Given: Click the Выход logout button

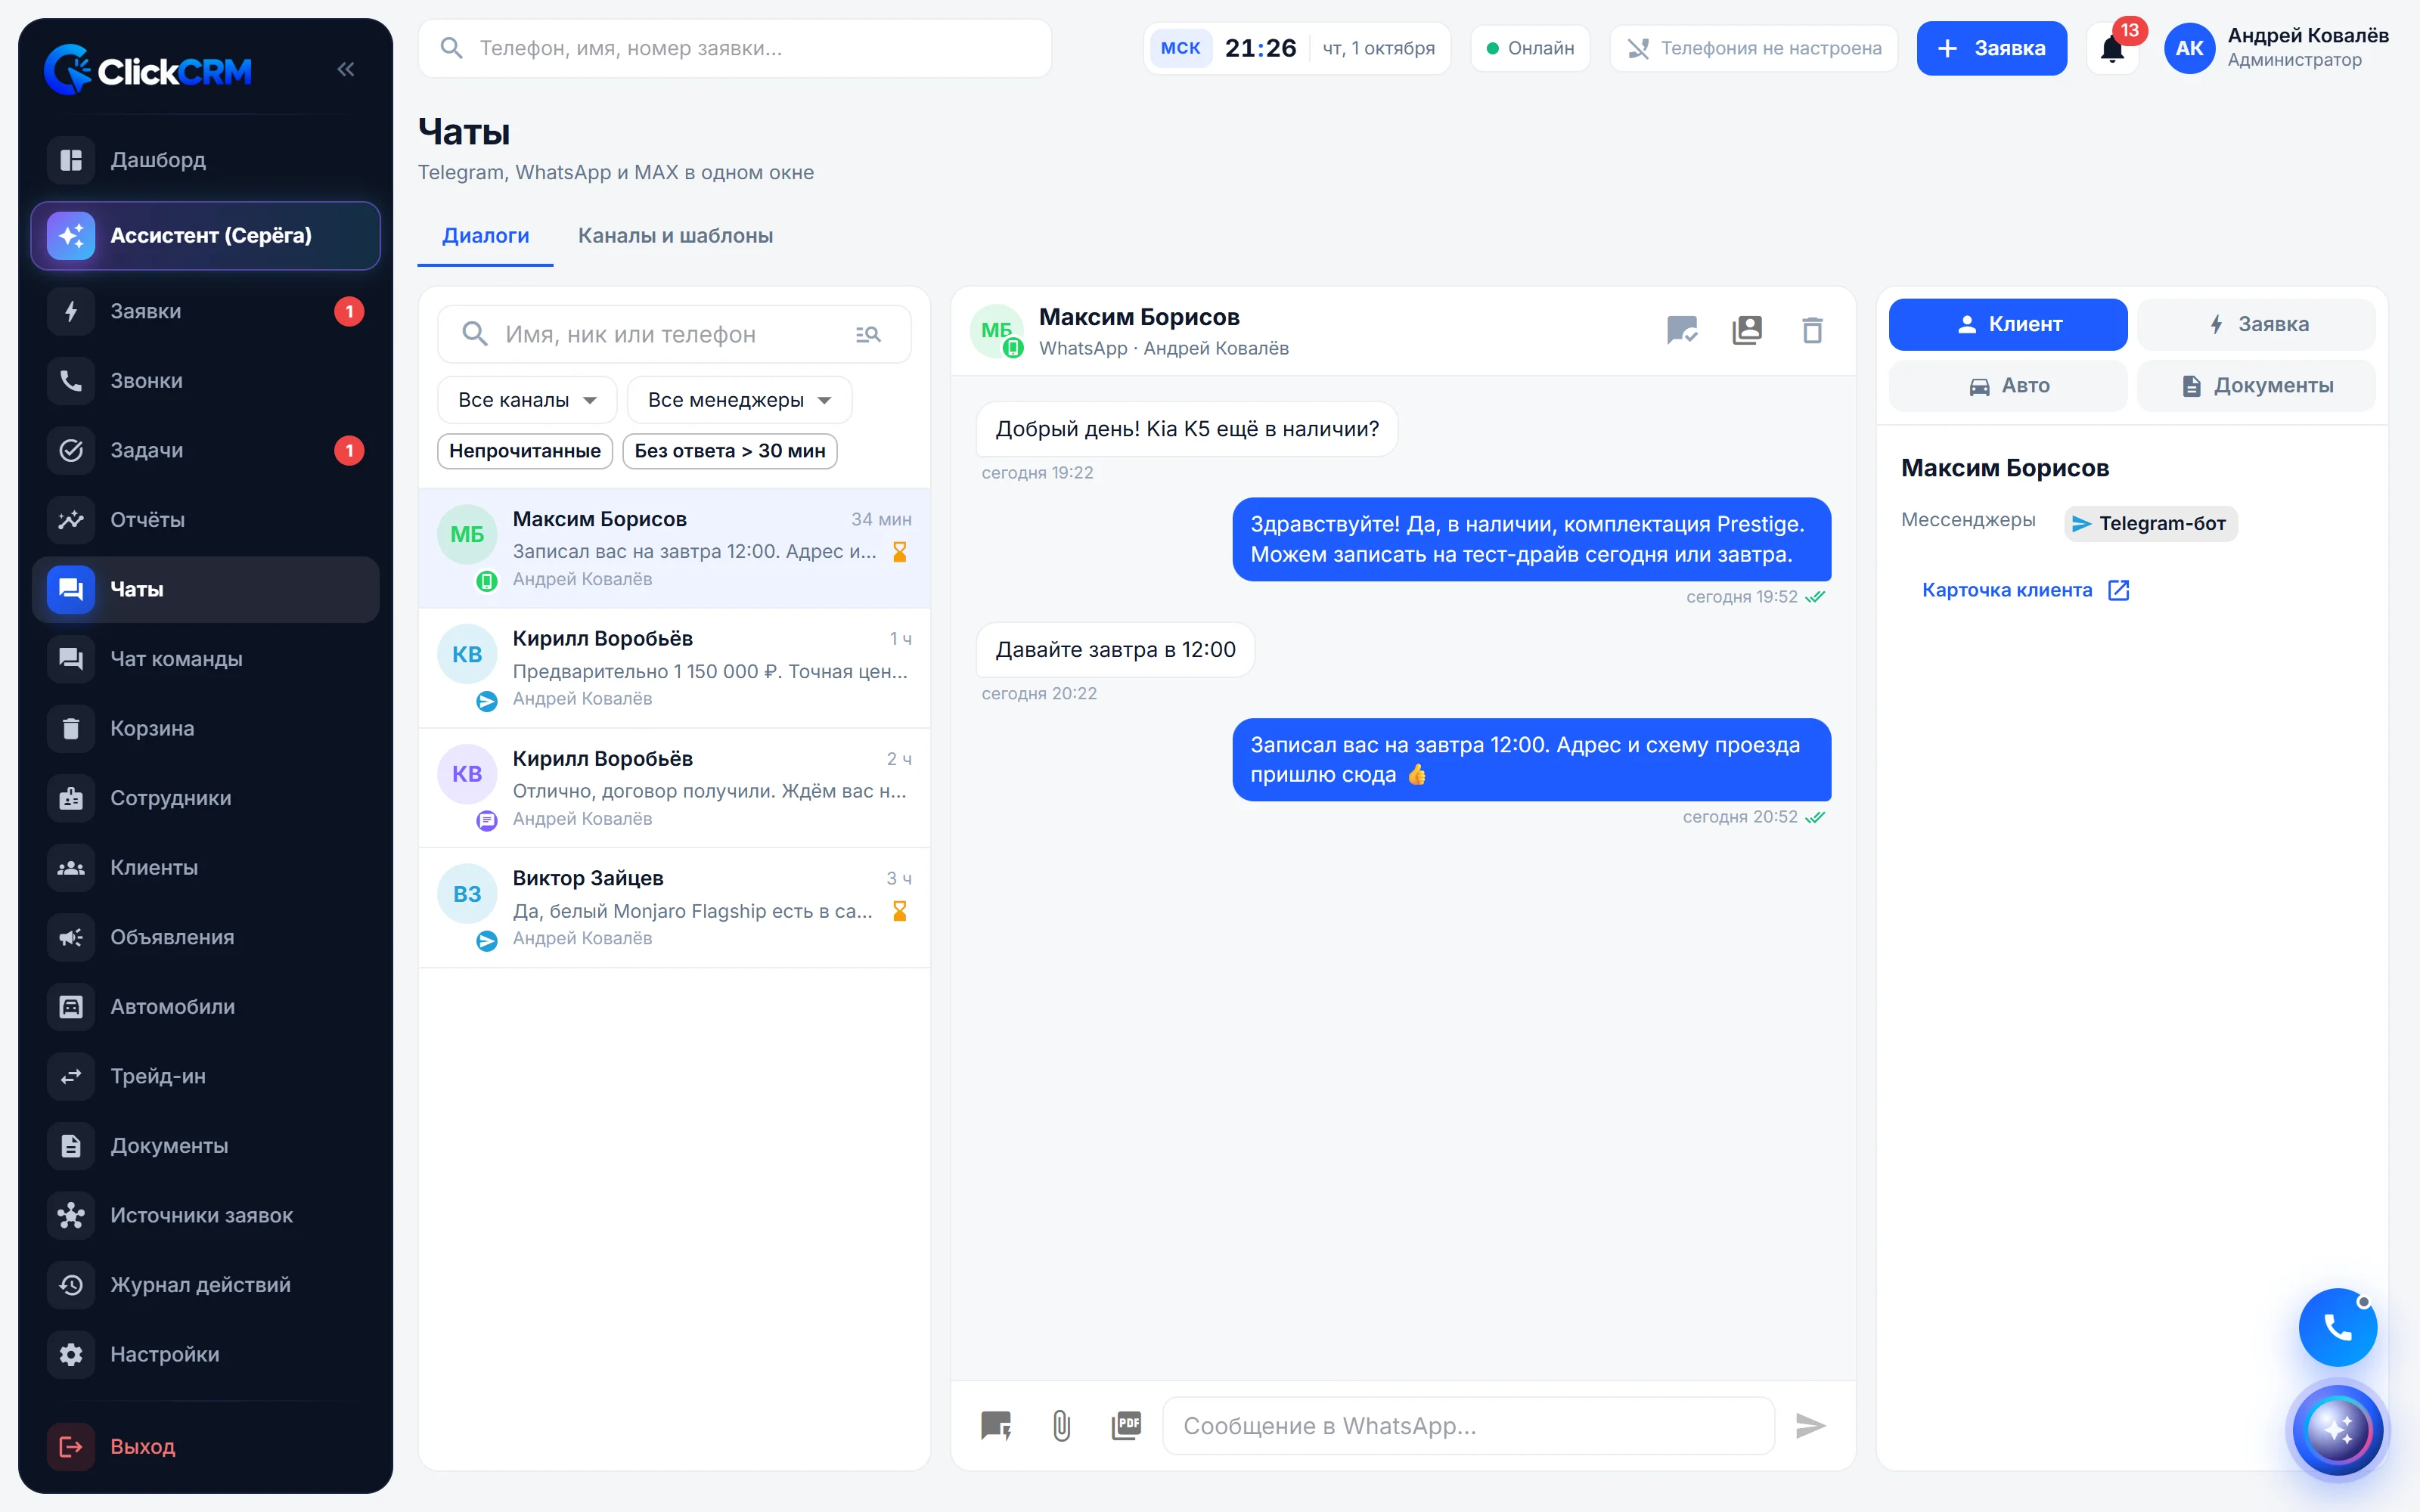Looking at the screenshot, I should click(206, 1446).
